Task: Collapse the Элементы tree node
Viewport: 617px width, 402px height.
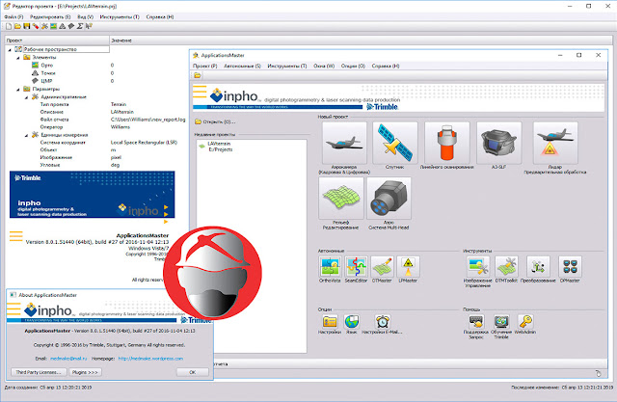Action: coord(18,58)
